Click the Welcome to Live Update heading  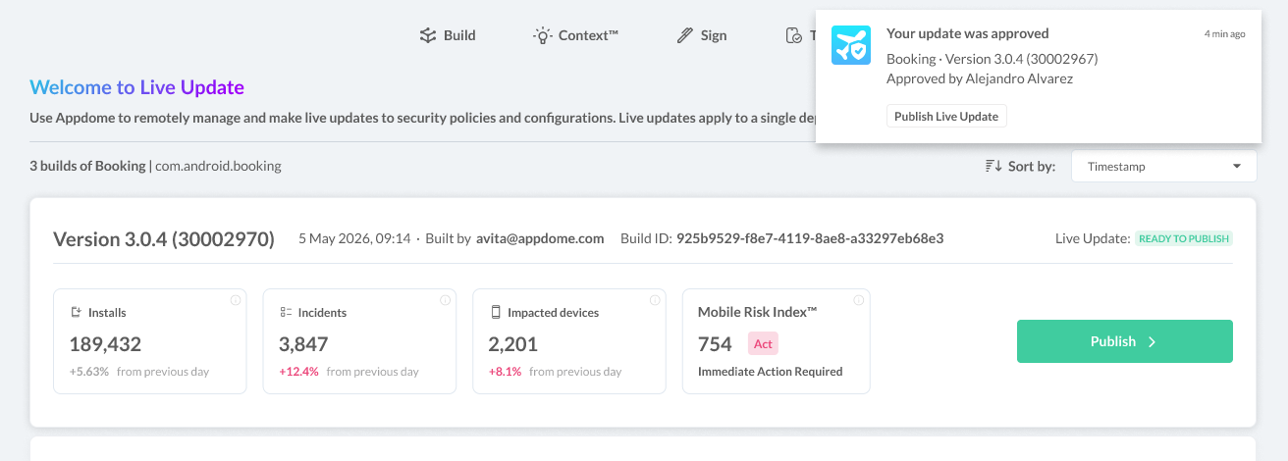(136, 87)
